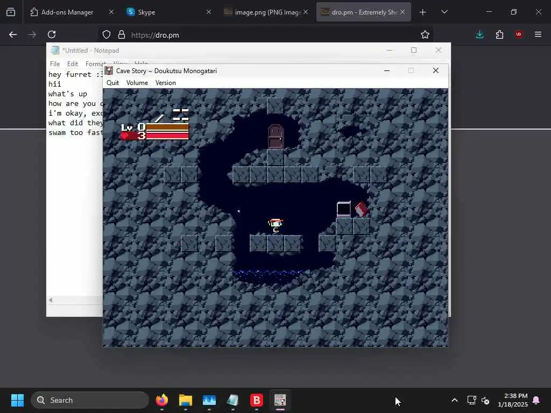Open a new Firefox tab
Viewport: 551px width, 413px height.
point(423,12)
